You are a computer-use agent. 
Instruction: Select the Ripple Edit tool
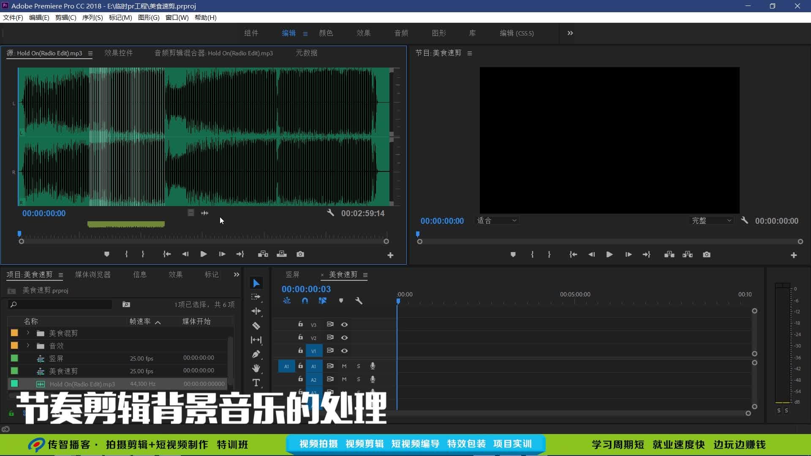point(256,311)
